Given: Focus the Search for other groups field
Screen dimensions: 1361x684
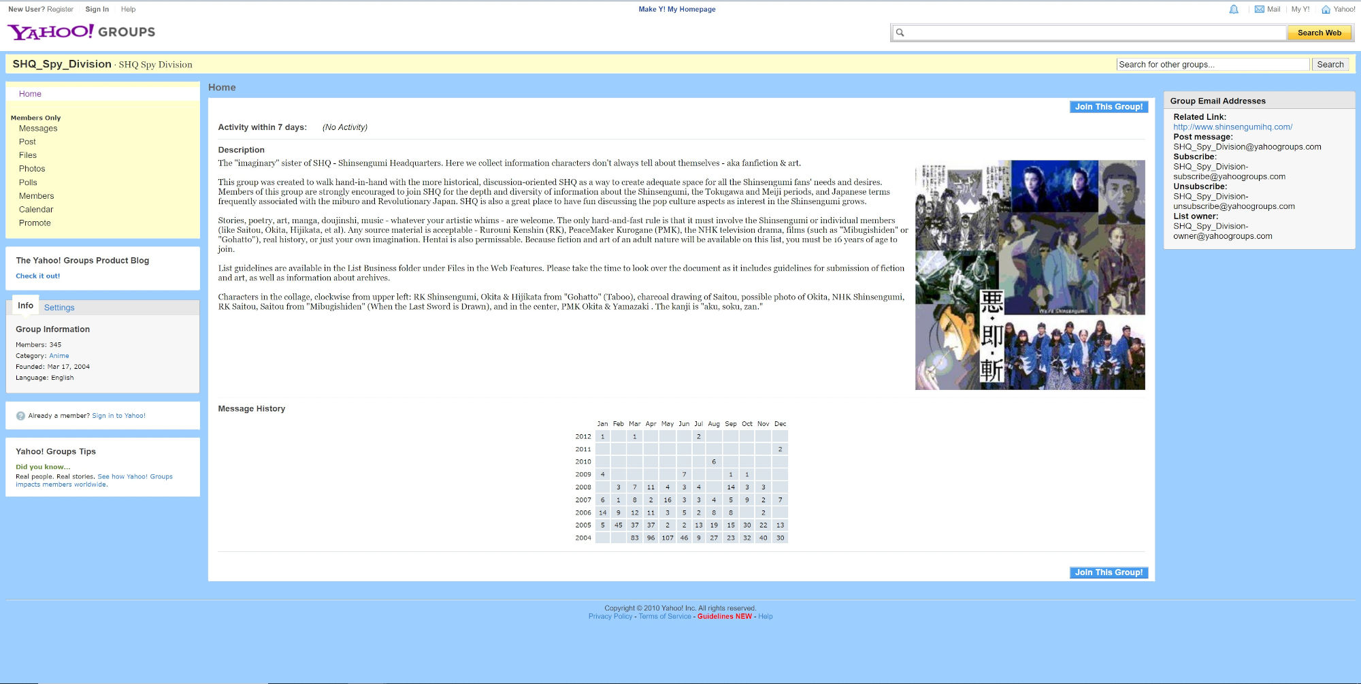Looking at the screenshot, I should point(1212,65).
